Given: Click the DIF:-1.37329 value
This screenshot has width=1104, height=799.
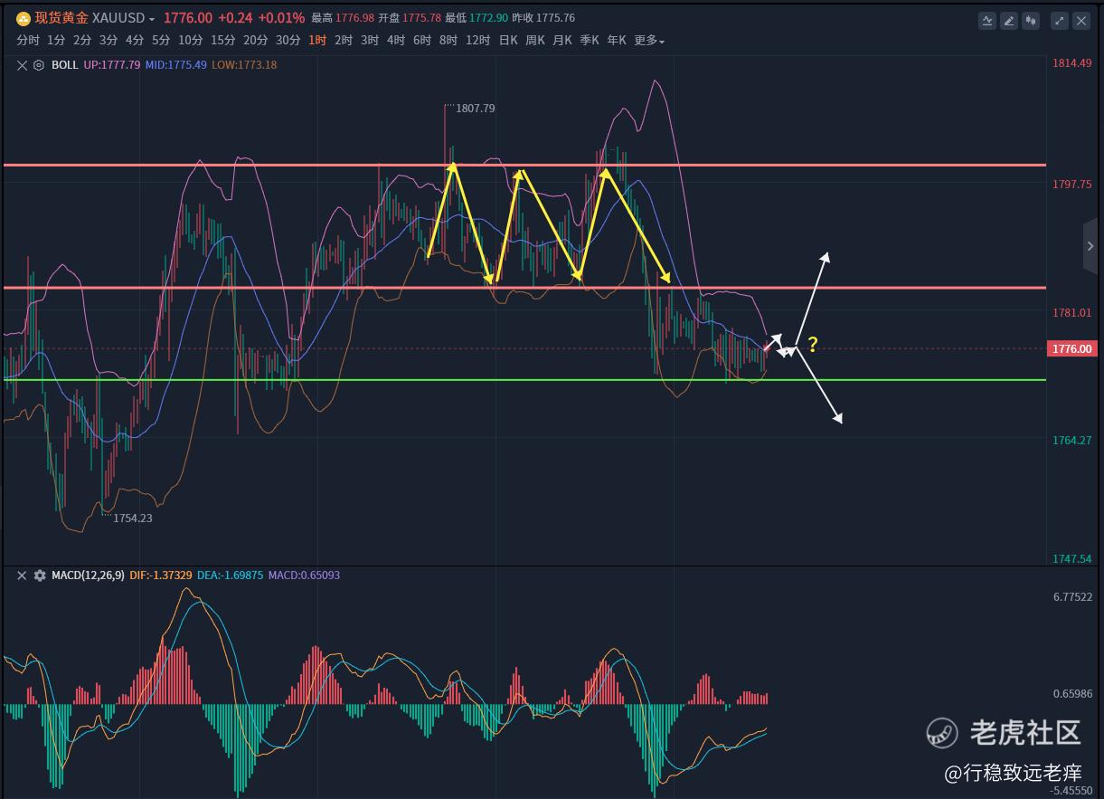Looking at the screenshot, I should pos(161,575).
